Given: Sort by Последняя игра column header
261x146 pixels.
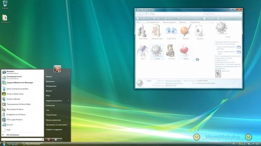Looking at the screenshot, I should click(x=153, y=22).
